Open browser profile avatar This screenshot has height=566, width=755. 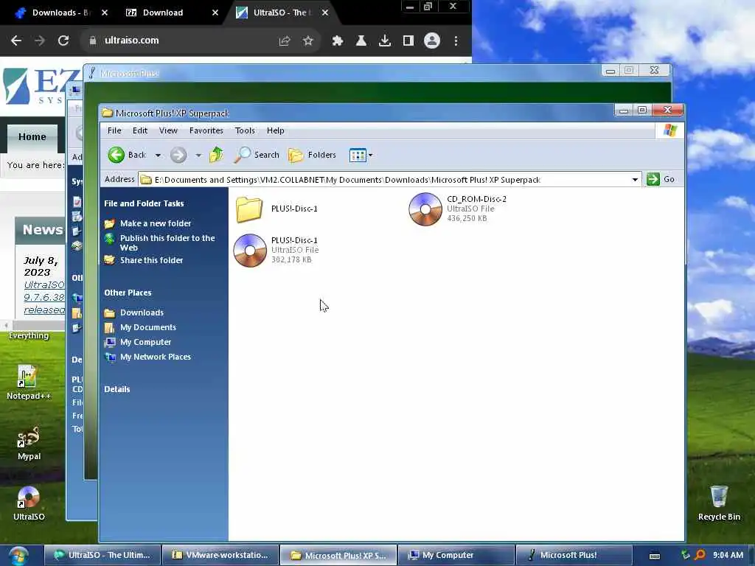[x=432, y=41]
